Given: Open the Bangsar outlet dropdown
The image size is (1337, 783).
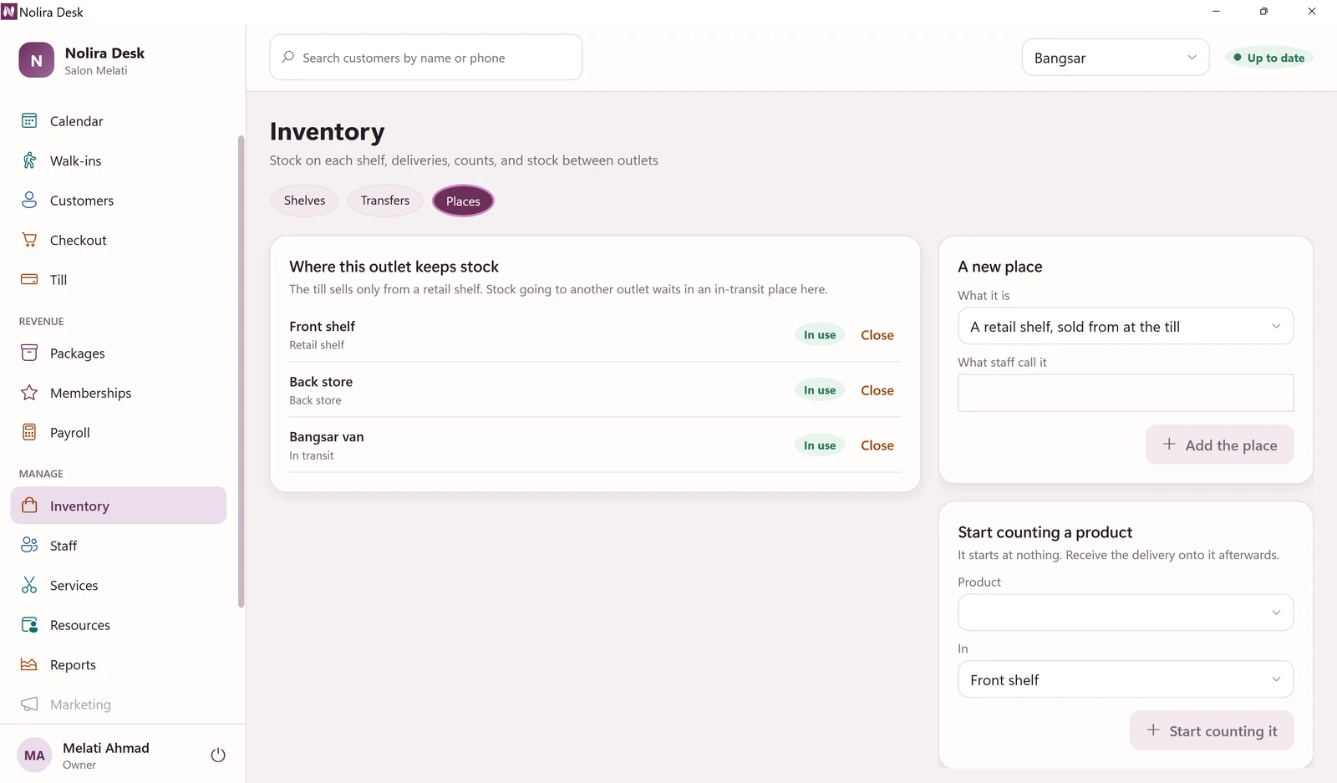Looking at the screenshot, I should [x=1116, y=58].
